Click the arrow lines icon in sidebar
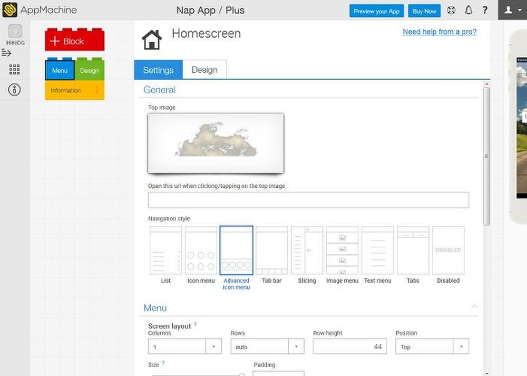This screenshot has width=527, height=376. point(6,53)
